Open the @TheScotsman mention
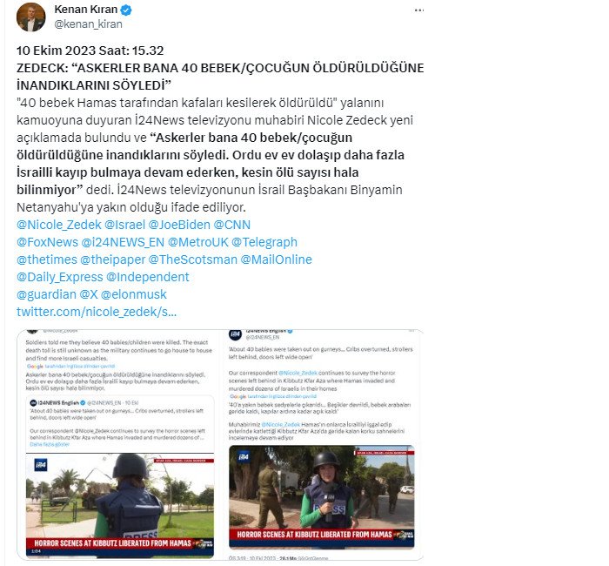 tap(192, 259)
